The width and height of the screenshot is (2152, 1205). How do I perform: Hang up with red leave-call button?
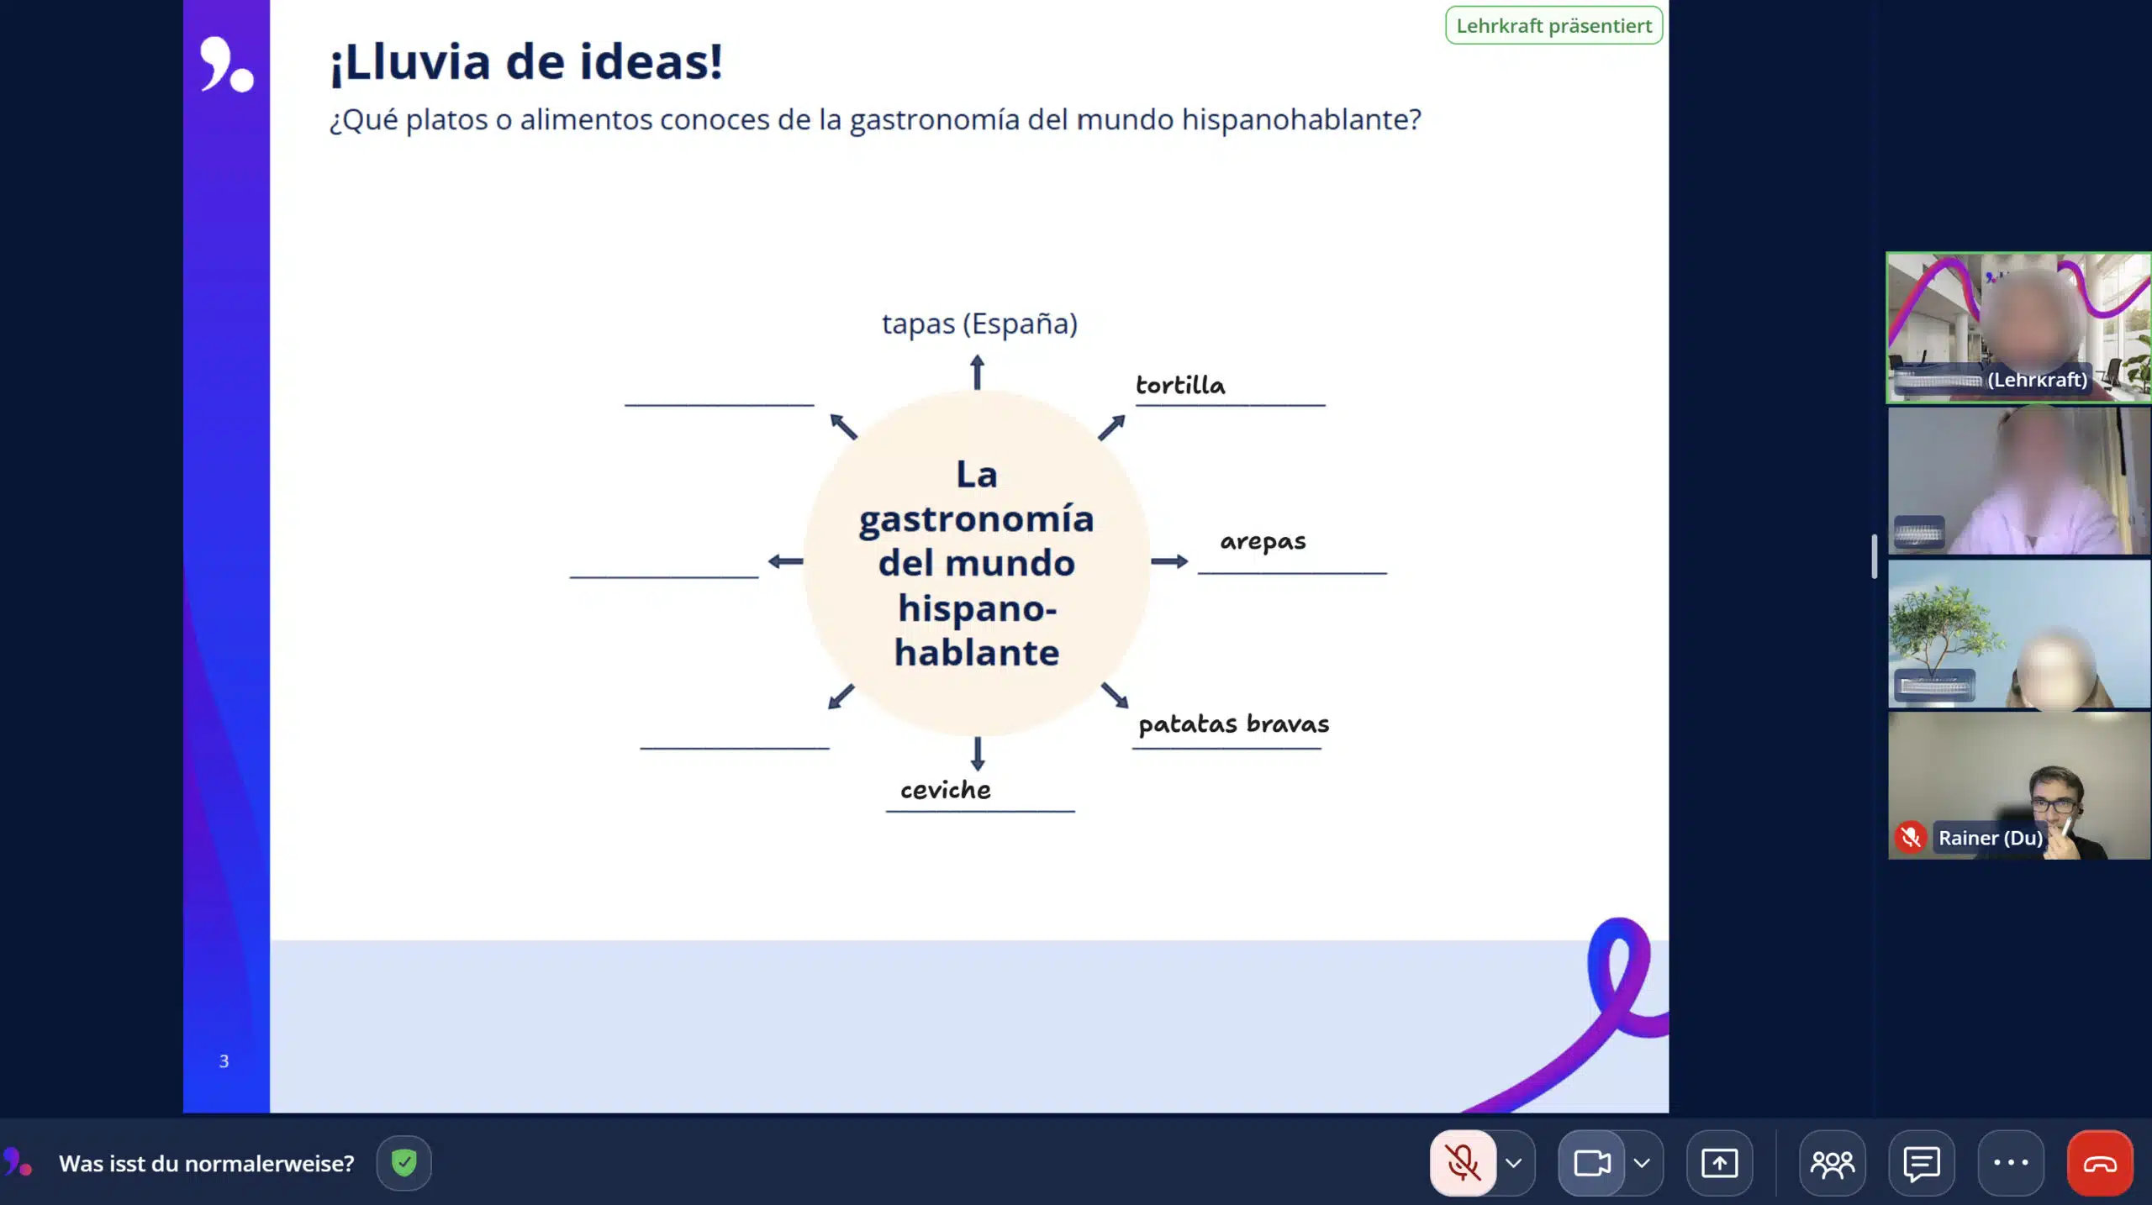[2099, 1163]
